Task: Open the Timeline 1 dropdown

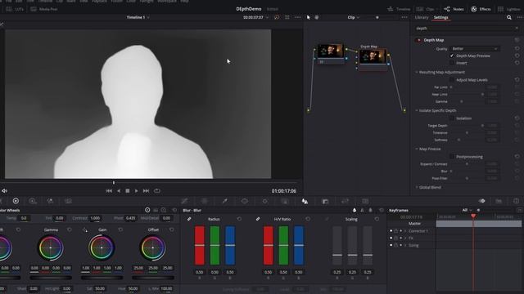Action: pyautogui.click(x=138, y=17)
